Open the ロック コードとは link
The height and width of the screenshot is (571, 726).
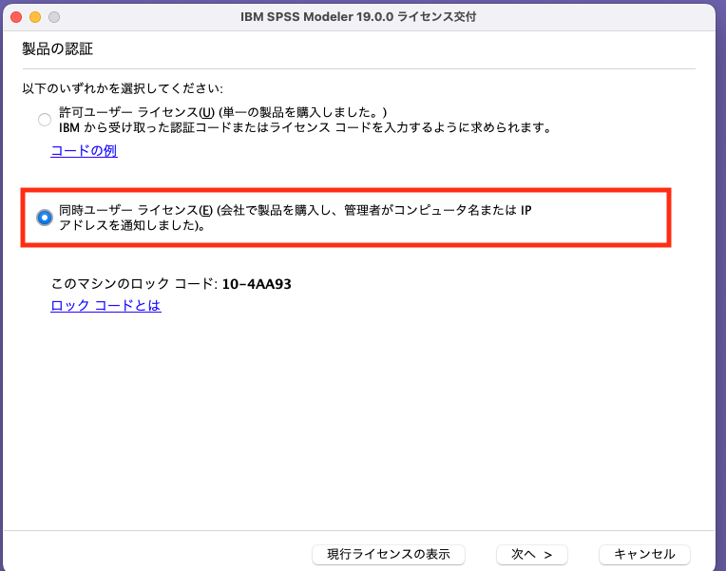pyautogui.click(x=105, y=305)
